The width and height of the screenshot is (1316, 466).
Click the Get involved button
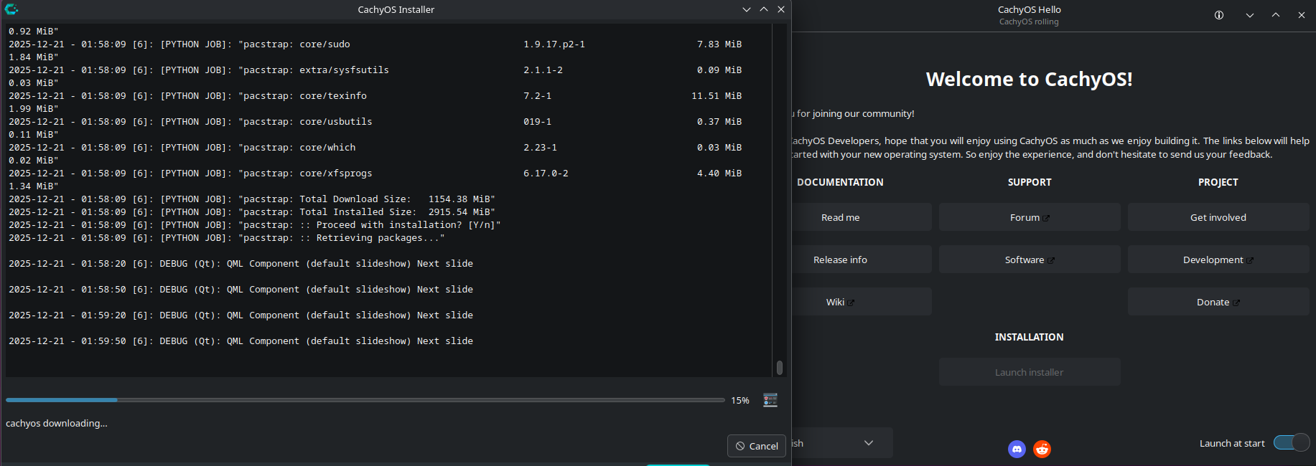click(x=1218, y=217)
